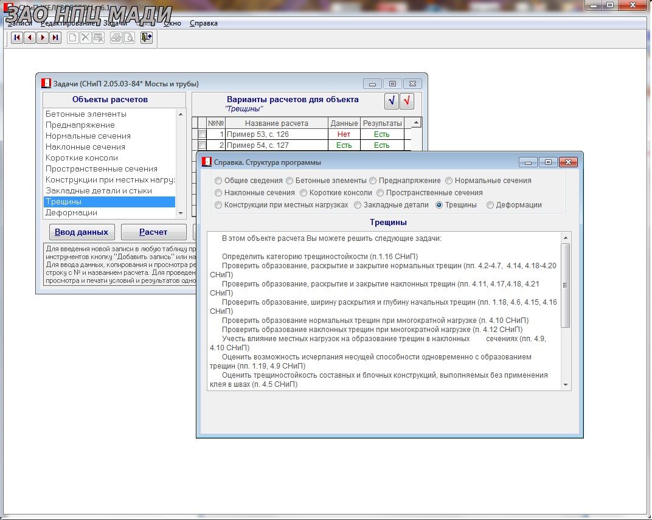The image size is (652, 520).
Task: Click red Нет cell in Данные column
Action: pyautogui.click(x=344, y=134)
